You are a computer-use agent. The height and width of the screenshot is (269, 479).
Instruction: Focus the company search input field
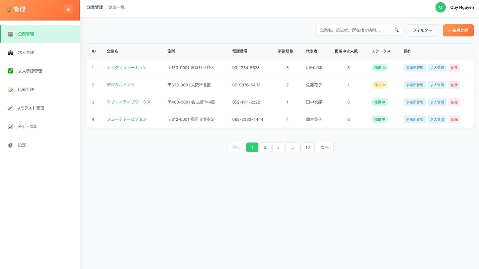354,30
